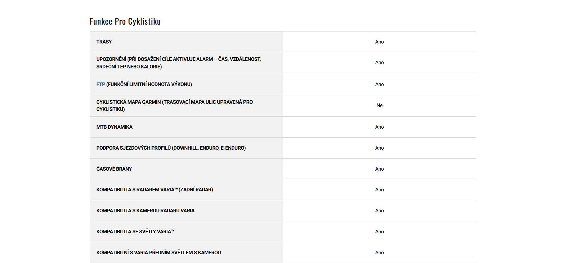
Task: Select the ČASOVÉ BRÁNY row label
Action: pos(114,169)
